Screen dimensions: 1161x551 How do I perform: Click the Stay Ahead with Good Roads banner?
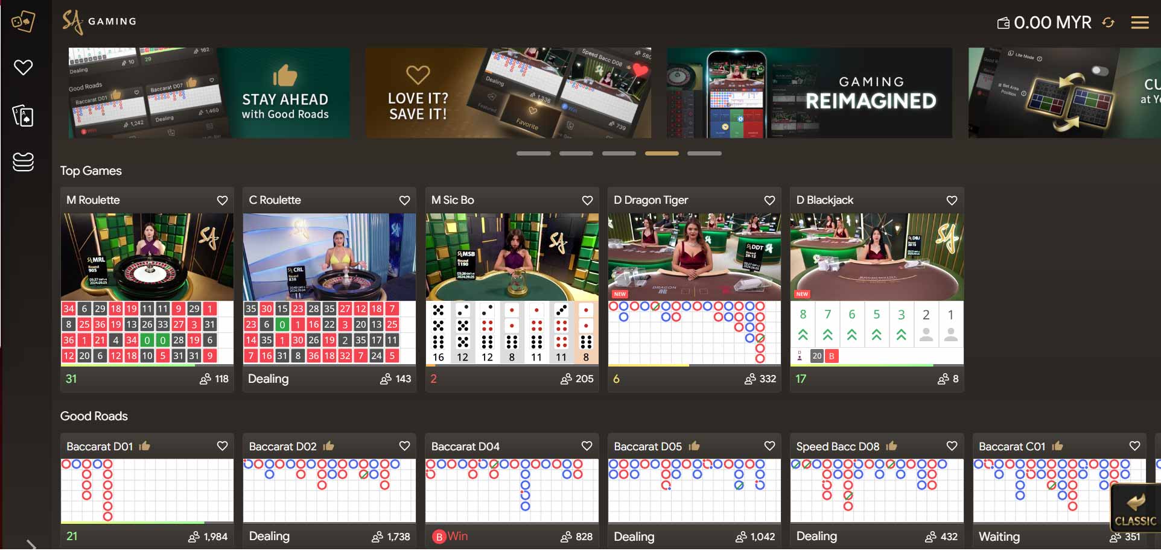point(209,93)
